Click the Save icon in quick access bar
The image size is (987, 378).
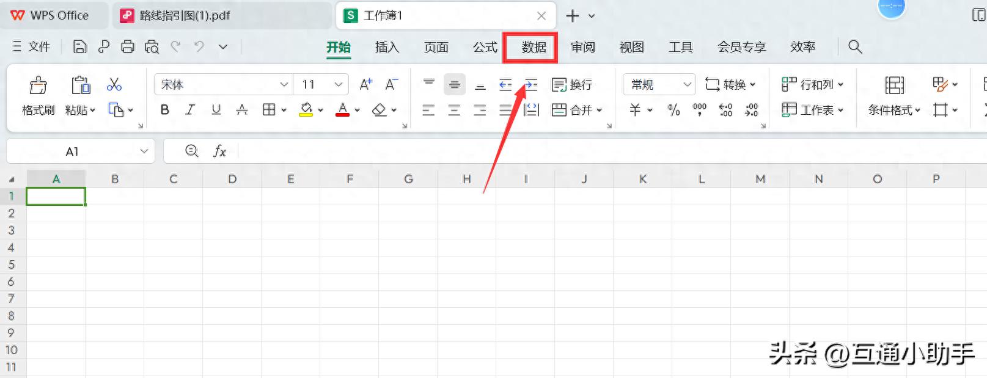[79, 46]
